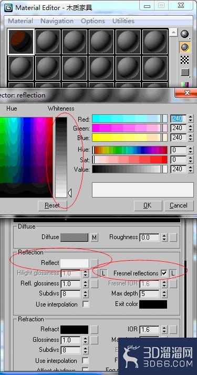
Task: Open the Navigation menu
Action: click(57, 21)
